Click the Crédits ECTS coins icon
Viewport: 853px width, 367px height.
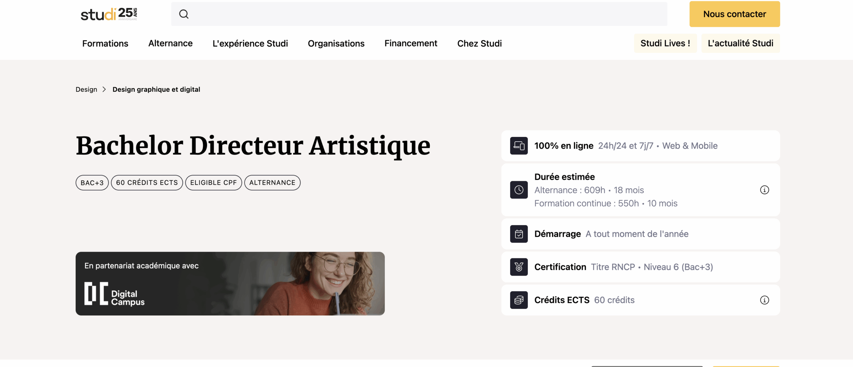tap(519, 300)
